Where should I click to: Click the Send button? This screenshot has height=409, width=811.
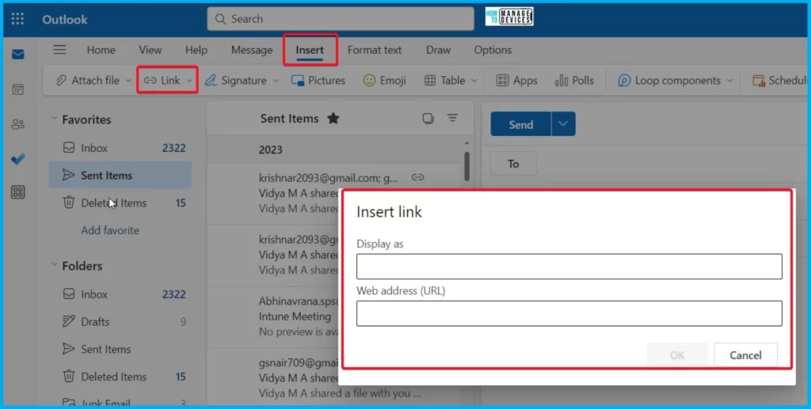[521, 124]
